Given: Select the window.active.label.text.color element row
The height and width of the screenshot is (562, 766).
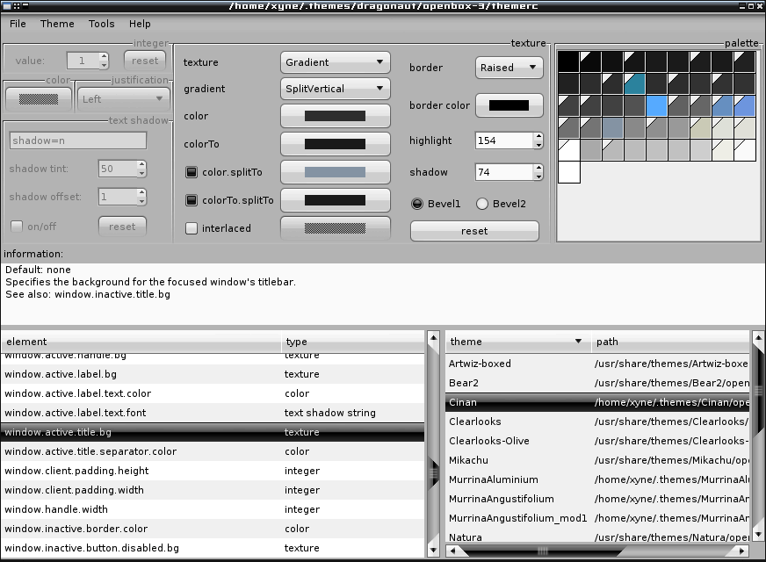Looking at the screenshot, I should pyautogui.click(x=77, y=393).
